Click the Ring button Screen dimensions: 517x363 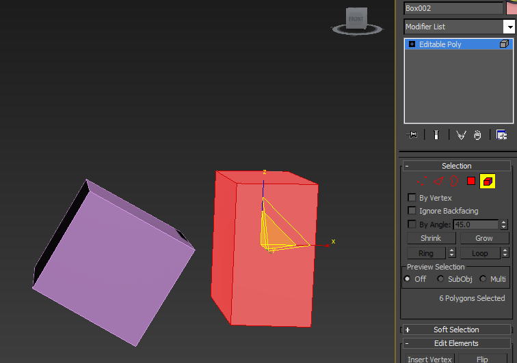pyautogui.click(x=426, y=253)
